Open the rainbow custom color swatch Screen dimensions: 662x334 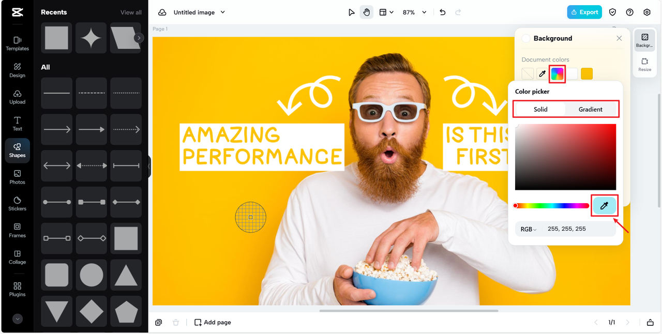tap(557, 74)
